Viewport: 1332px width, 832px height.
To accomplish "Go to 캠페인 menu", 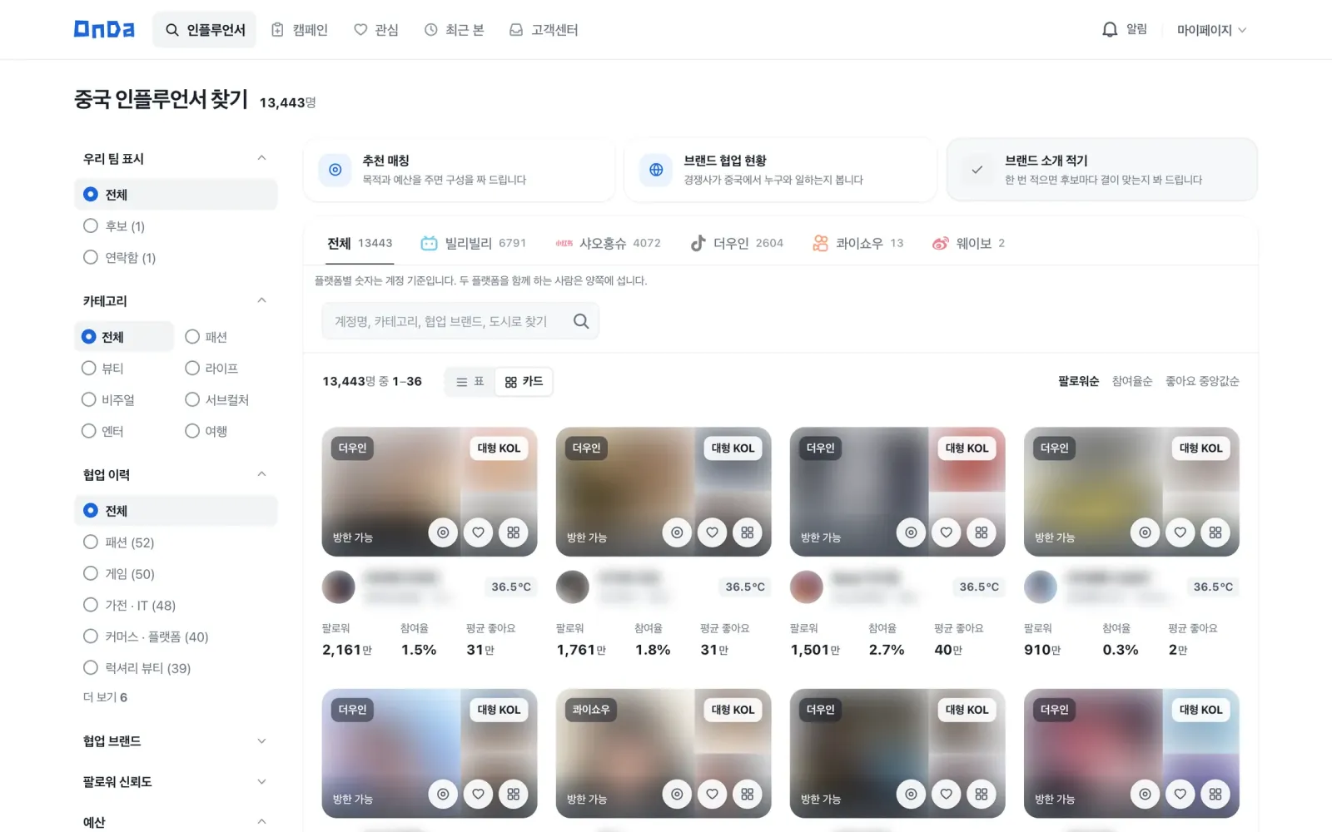I will tap(300, 30).
